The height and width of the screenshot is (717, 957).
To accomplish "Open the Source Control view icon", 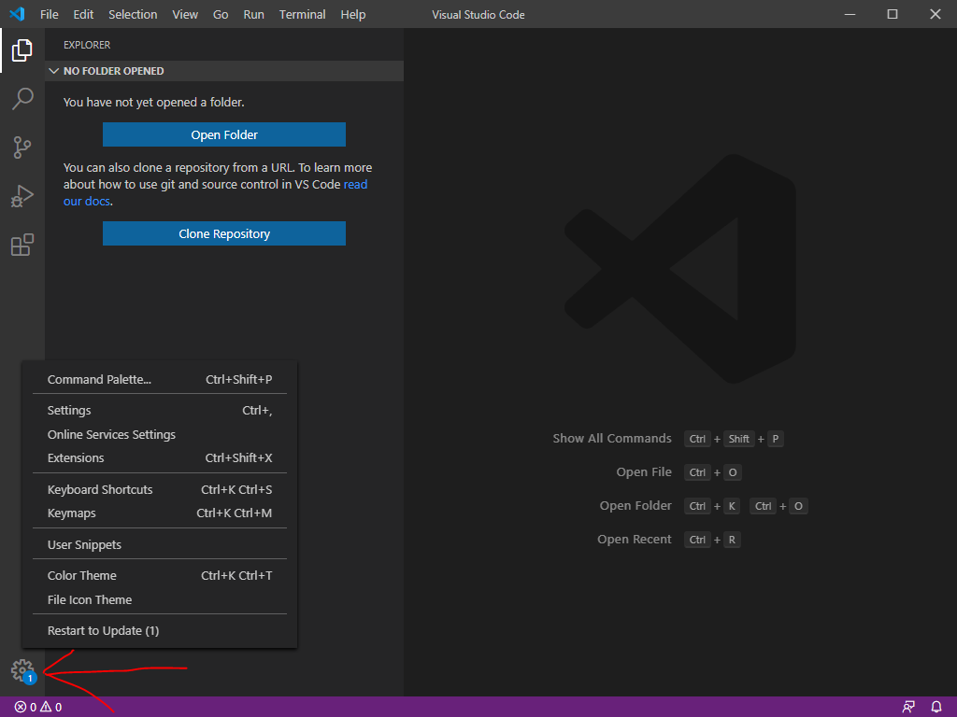I will (22, 148).
